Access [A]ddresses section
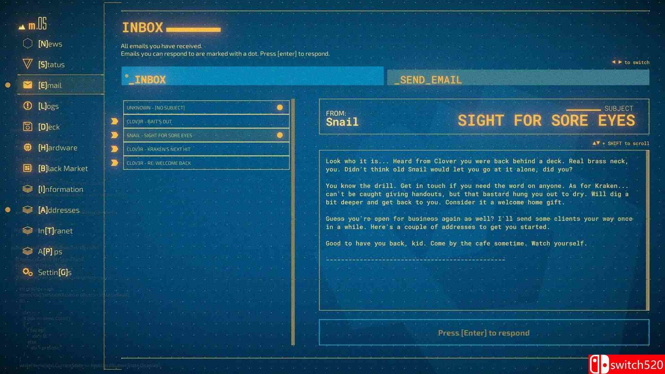This screenshot has height=374, width=665. [58, 210]
